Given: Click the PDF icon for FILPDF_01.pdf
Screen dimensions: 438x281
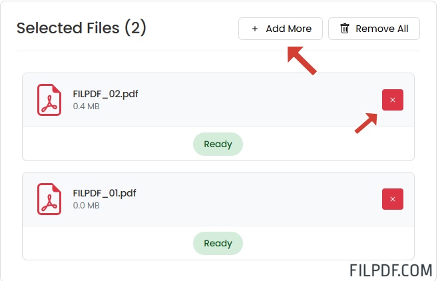Looking at the screenshot, I should [49, 199].
